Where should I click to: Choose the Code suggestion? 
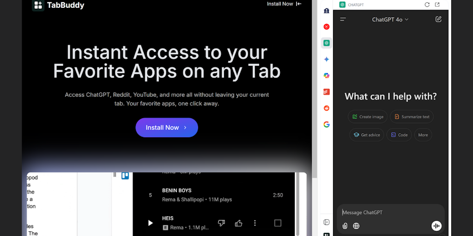[399, 135]
